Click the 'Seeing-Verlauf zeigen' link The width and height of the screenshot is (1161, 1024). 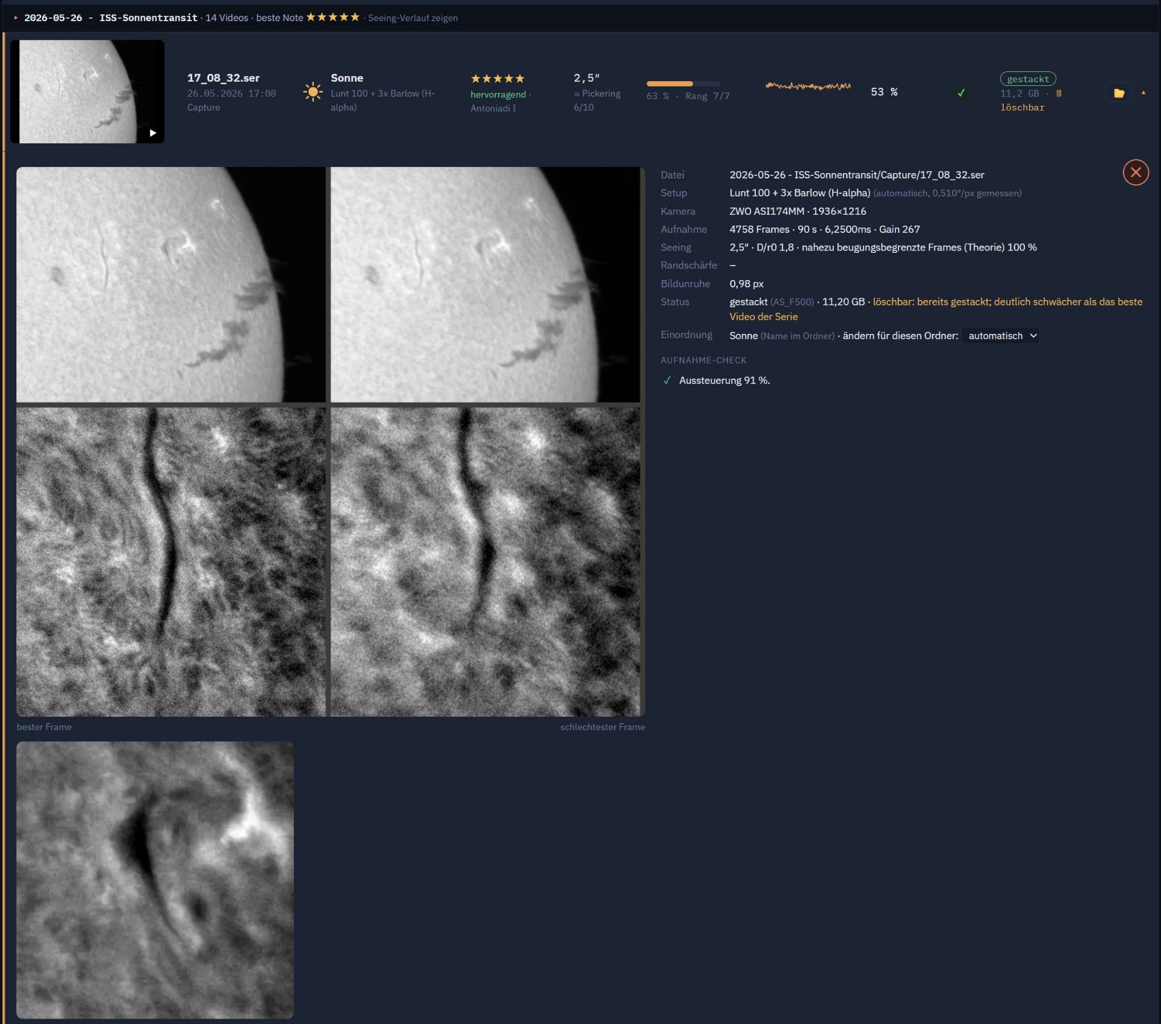[x=412, y=18]
